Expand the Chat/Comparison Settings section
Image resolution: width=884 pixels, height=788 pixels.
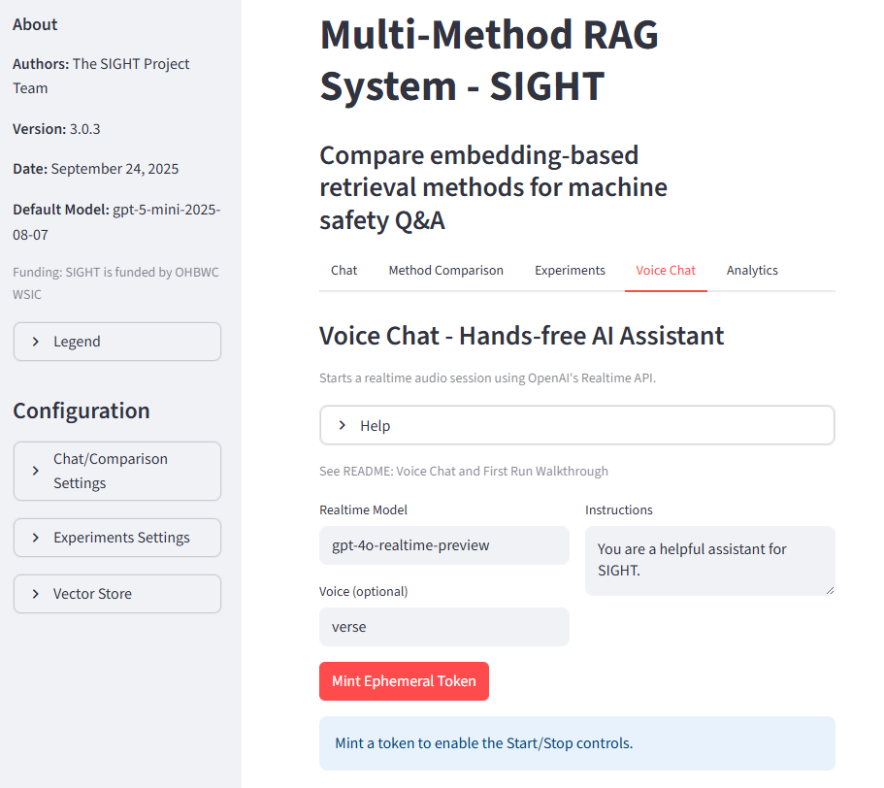click(x=117, y=471)
